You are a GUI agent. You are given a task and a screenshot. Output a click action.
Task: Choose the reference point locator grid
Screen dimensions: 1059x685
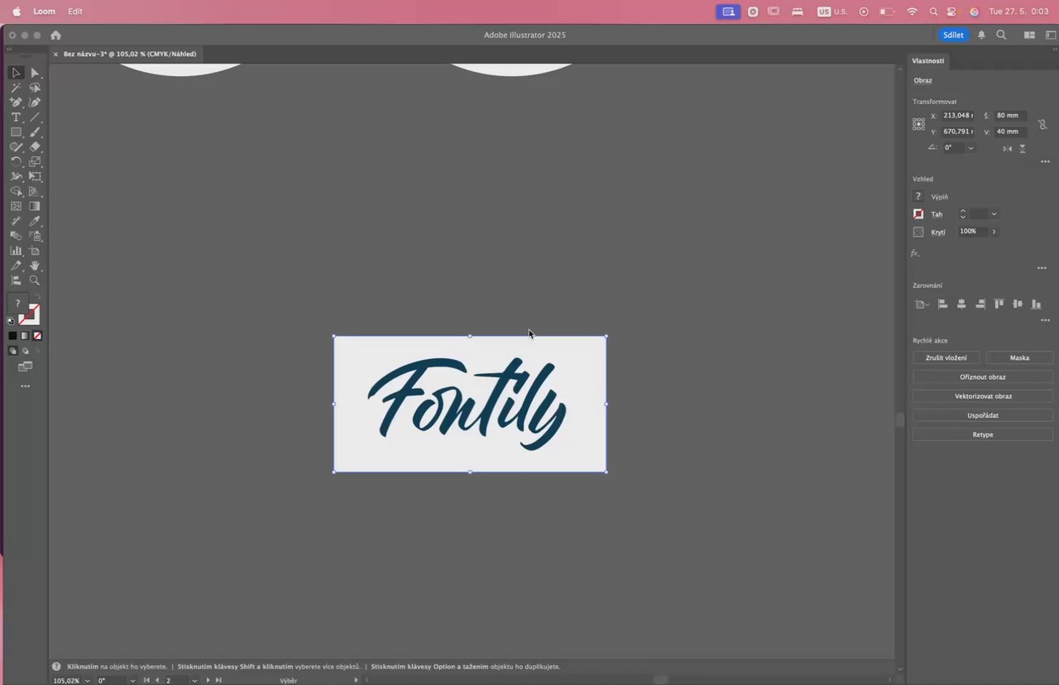tap(918, 124)
